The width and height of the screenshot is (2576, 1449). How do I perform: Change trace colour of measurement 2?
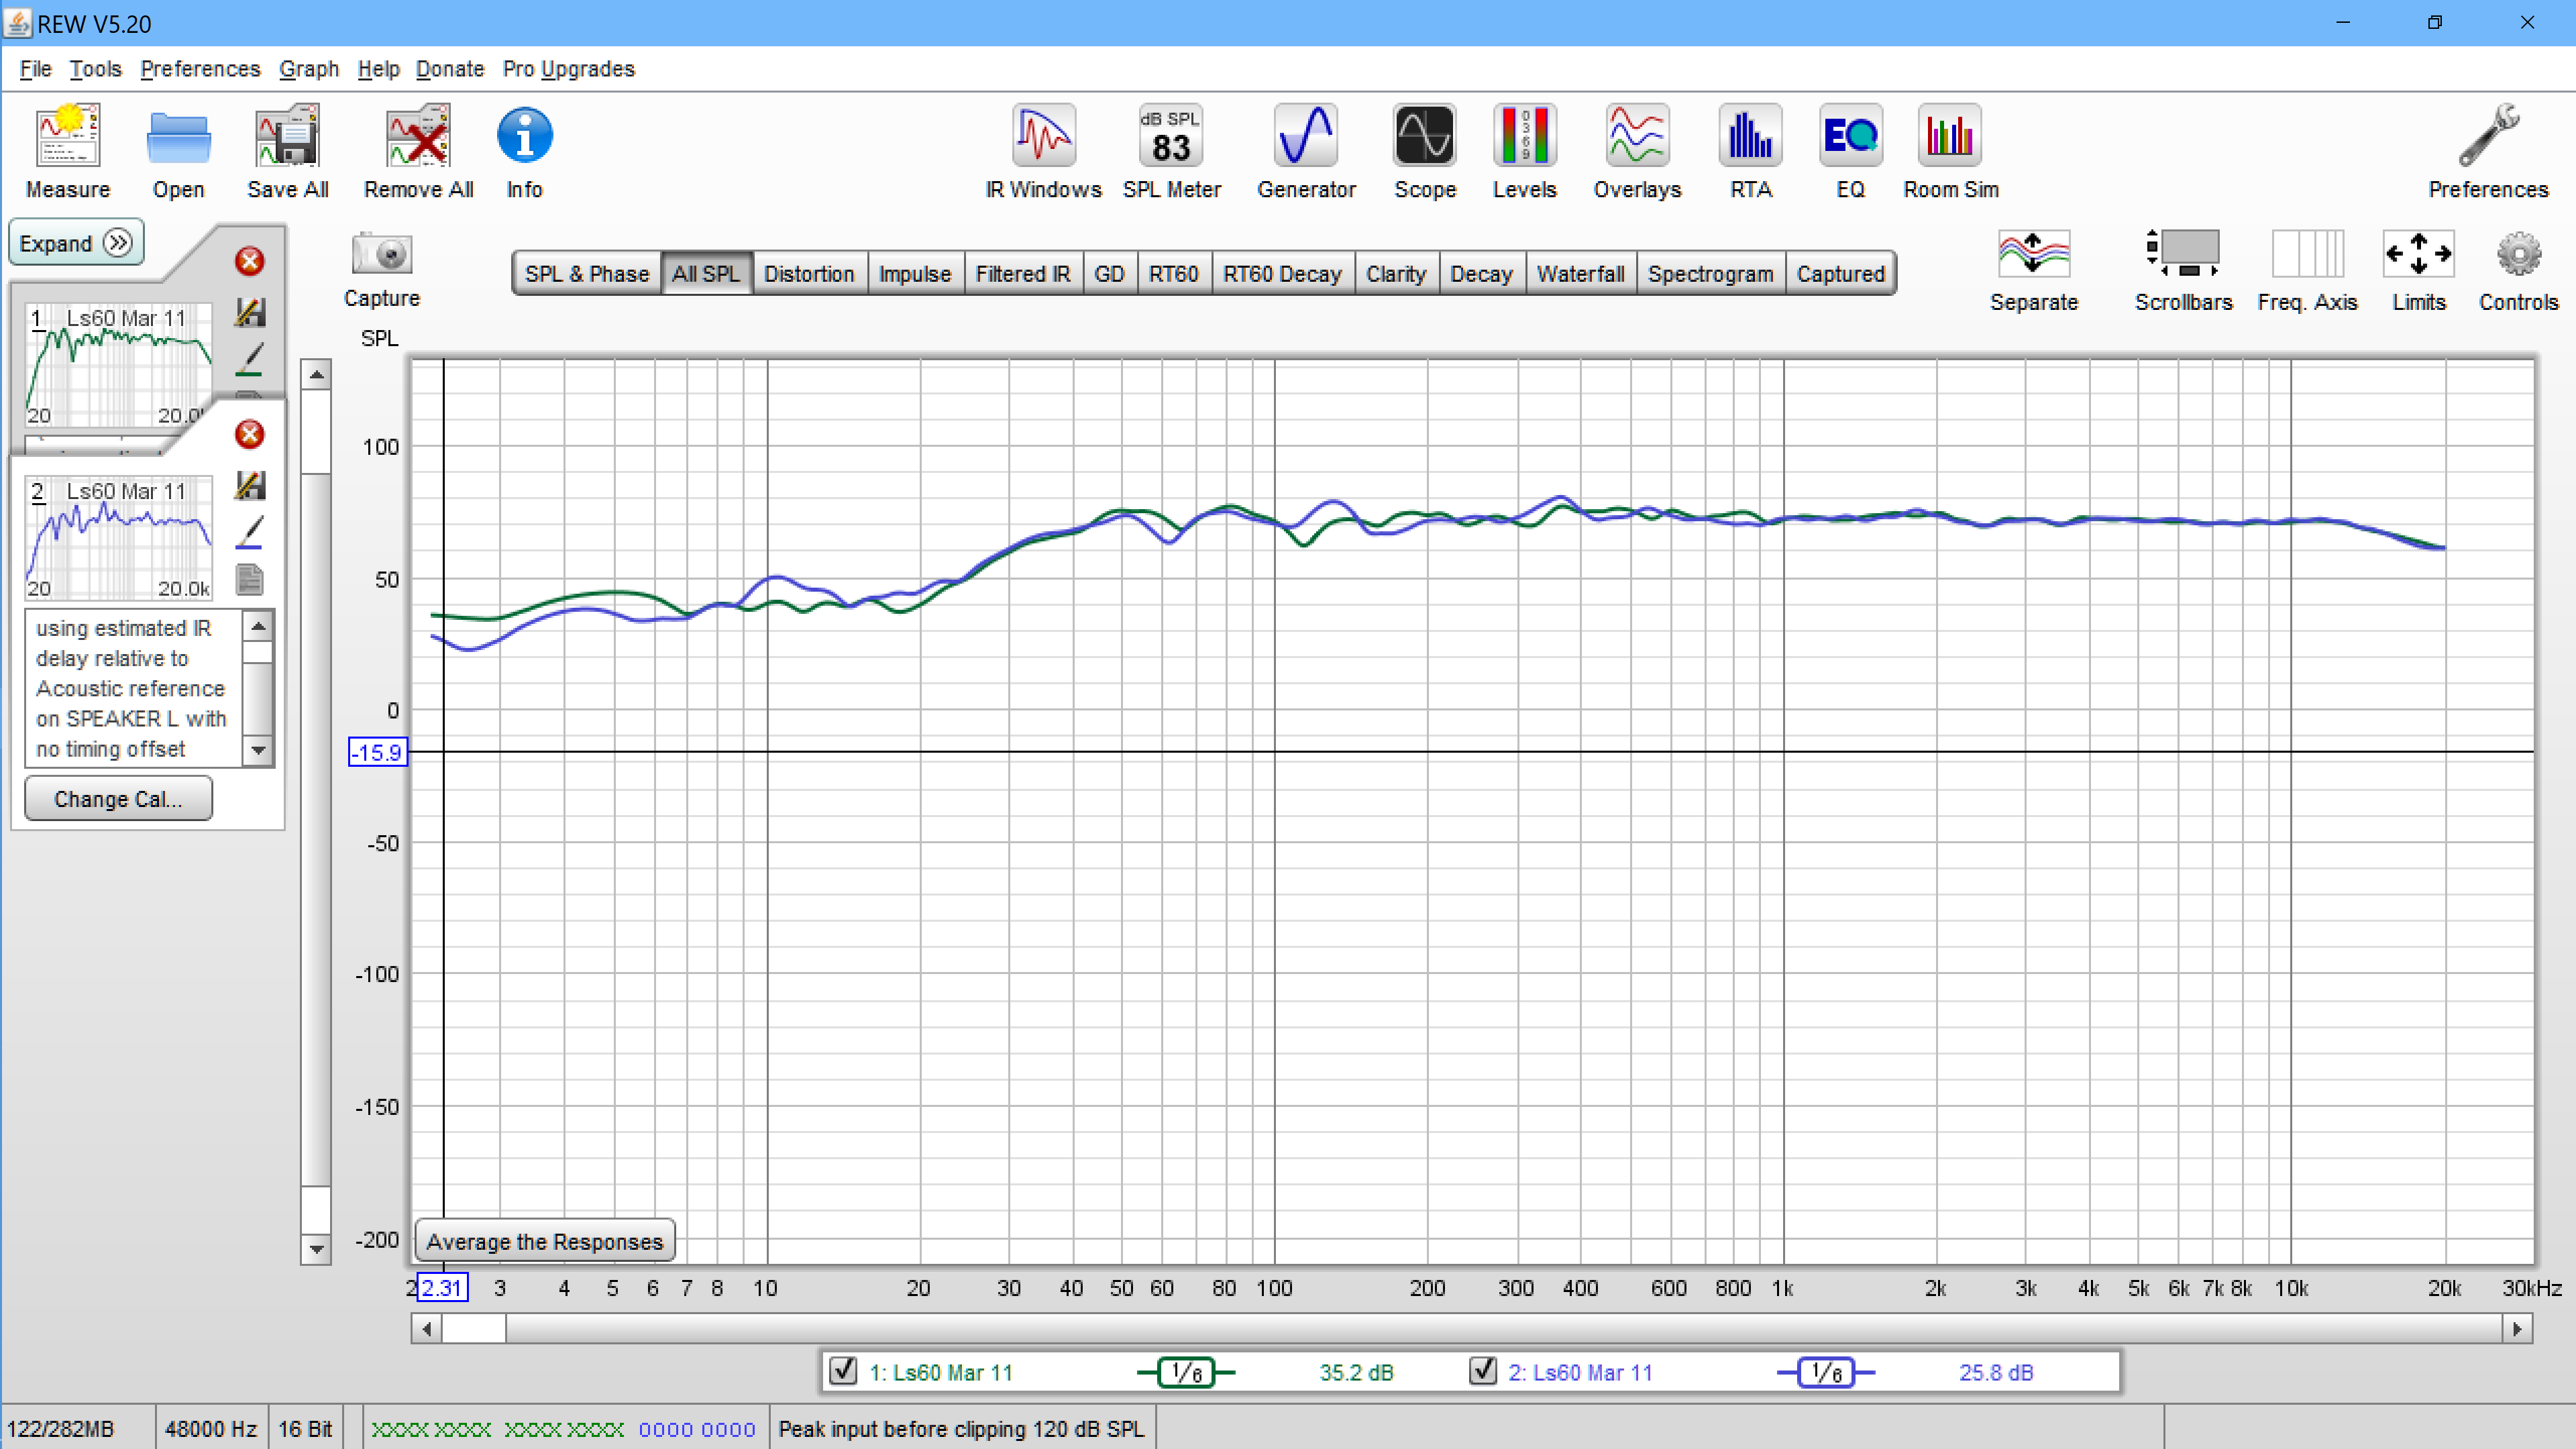pyautogui.click(x=249, y=533)
